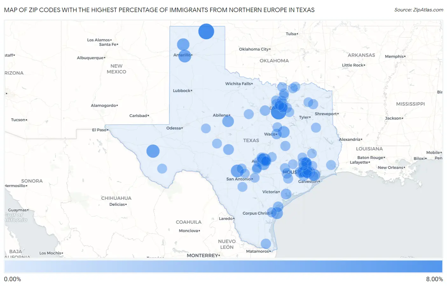Click the NEW MEXICO state label

coord(116,69)
